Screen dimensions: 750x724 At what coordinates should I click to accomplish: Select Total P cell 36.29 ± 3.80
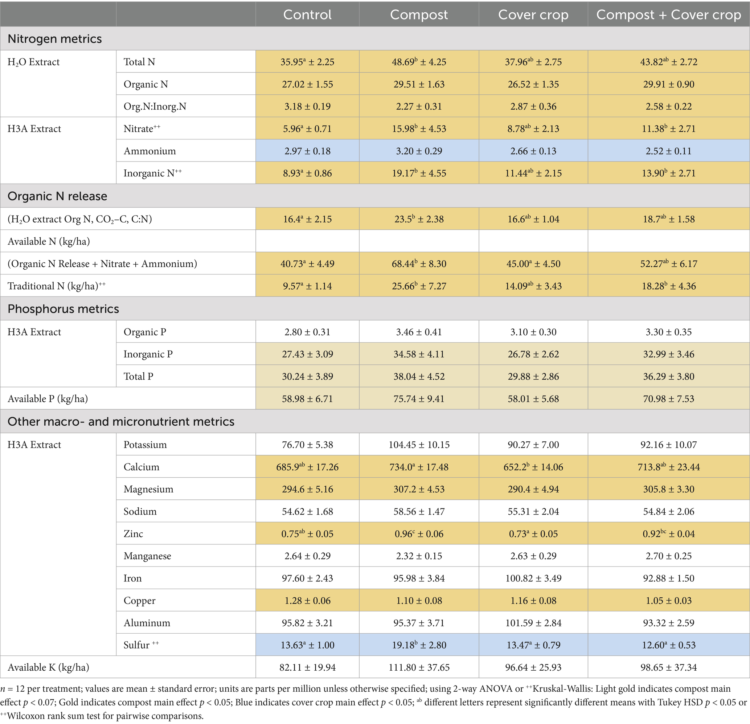tap(668, 376)
